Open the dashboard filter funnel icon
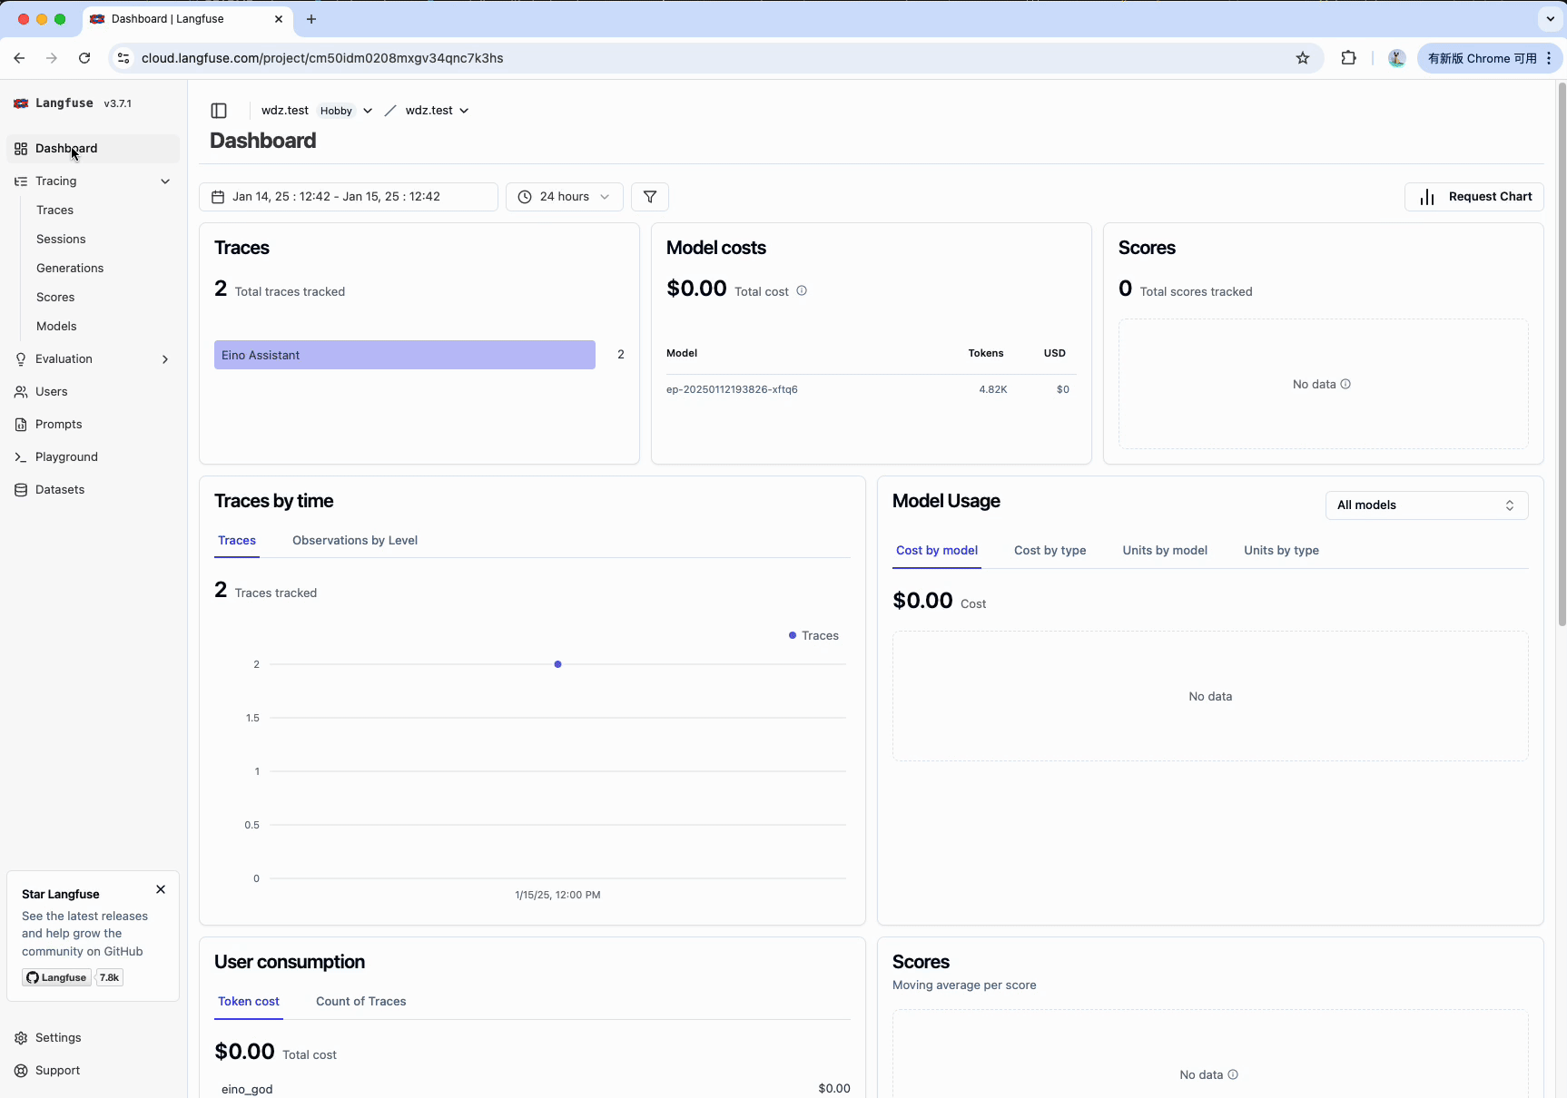This screenshot has width=1567, height=1098. click(650, 197)
